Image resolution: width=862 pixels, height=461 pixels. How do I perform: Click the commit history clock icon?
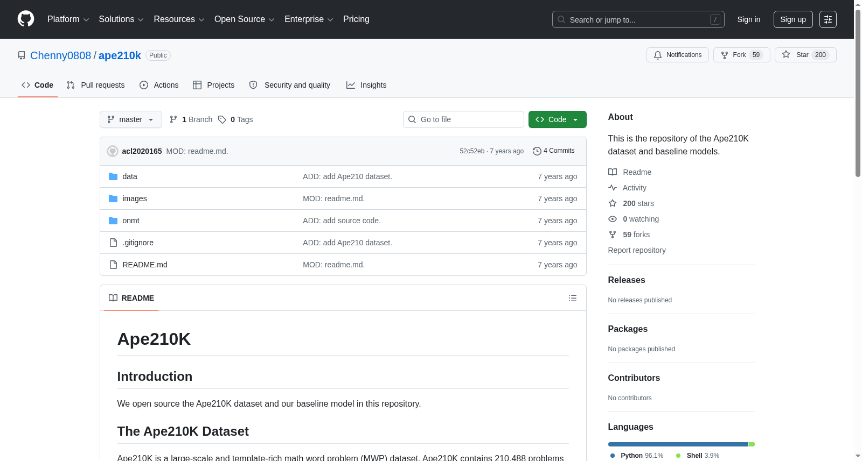point(537,151)
